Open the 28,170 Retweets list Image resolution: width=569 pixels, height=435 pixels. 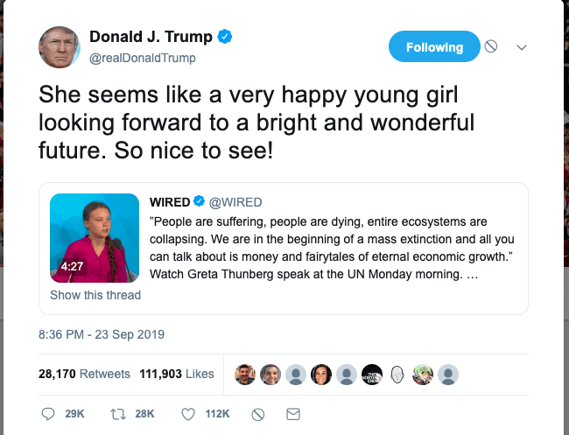tap(84, 374)
